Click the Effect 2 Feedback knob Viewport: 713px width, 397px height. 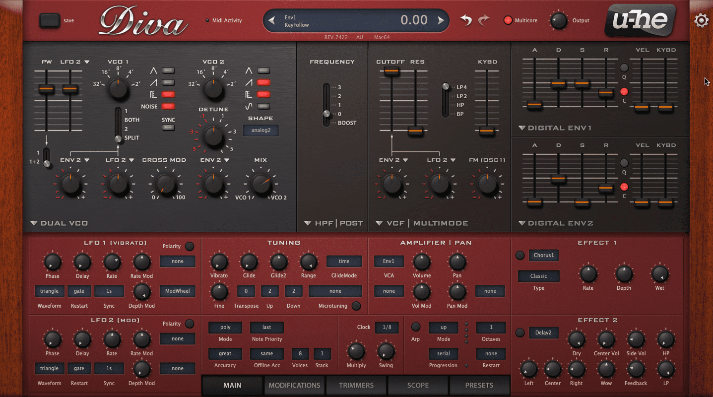[x=636, y=369]
